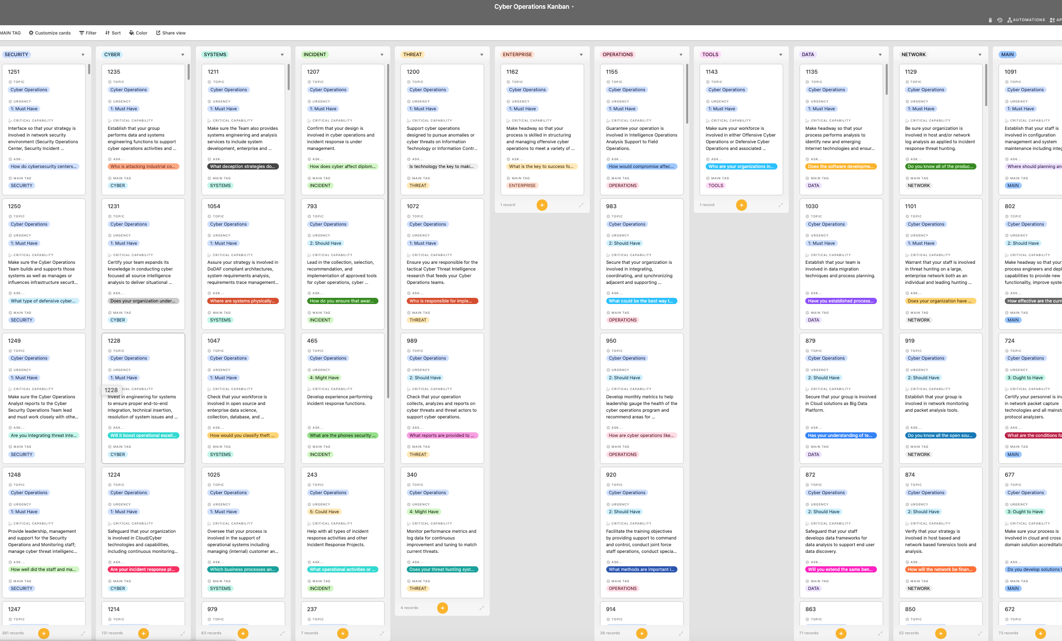1062x641 pixels.
Task: Open the Automations panel
Action: pyautogui.click(x=1026, y=20)
